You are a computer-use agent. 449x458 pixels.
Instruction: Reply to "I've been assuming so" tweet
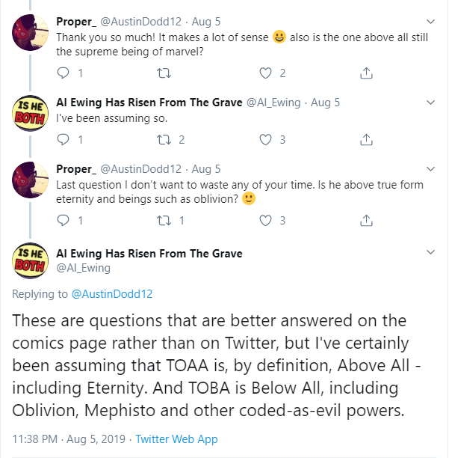point(64,140)
